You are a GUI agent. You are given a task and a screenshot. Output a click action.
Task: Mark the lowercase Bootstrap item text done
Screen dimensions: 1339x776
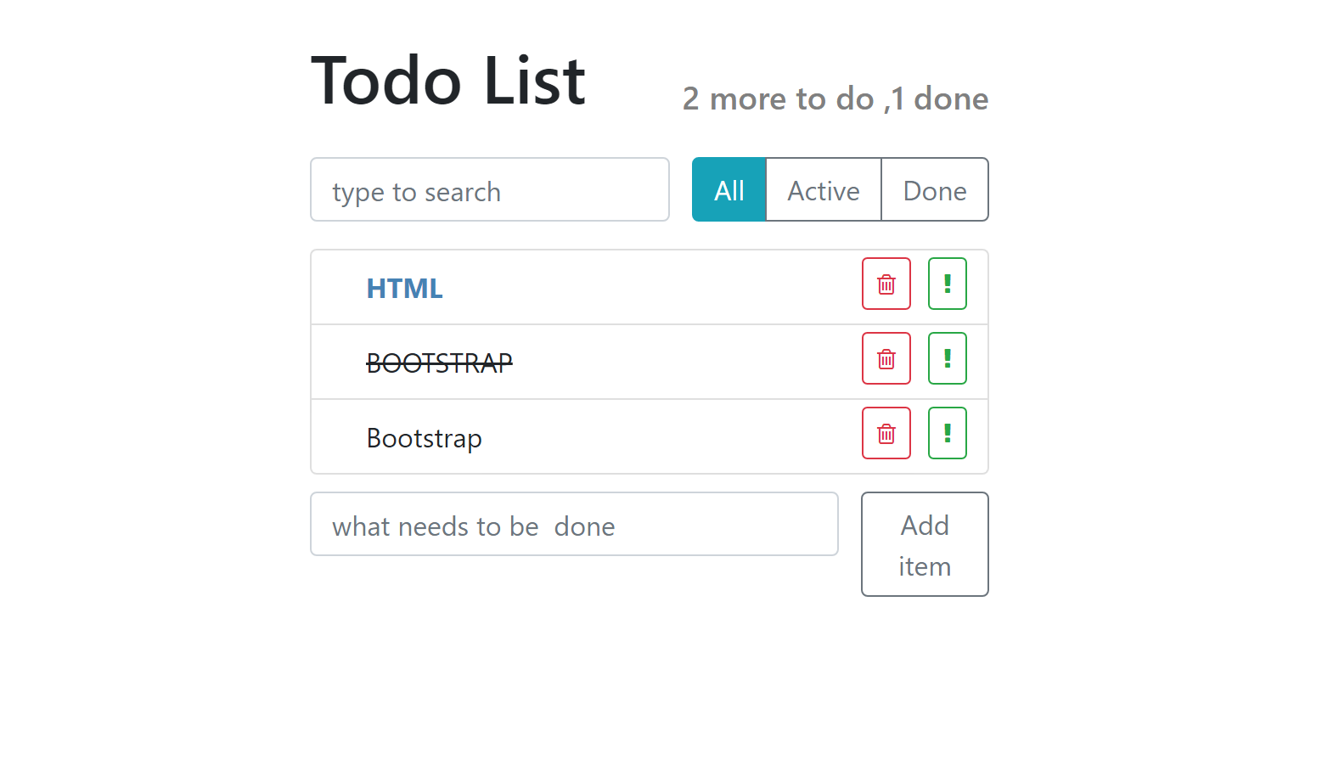tap(424, 438)
